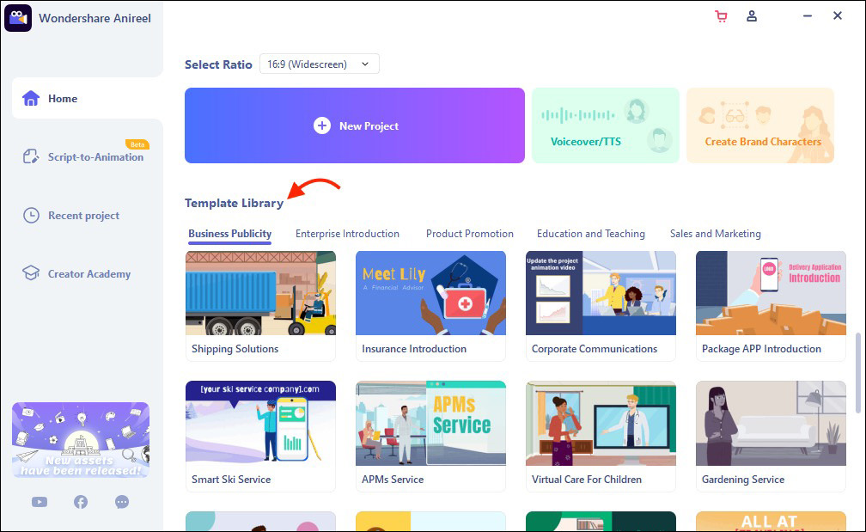Close the Anireel window
Screen dimensions: 866x532
click(x=838, y=16)
